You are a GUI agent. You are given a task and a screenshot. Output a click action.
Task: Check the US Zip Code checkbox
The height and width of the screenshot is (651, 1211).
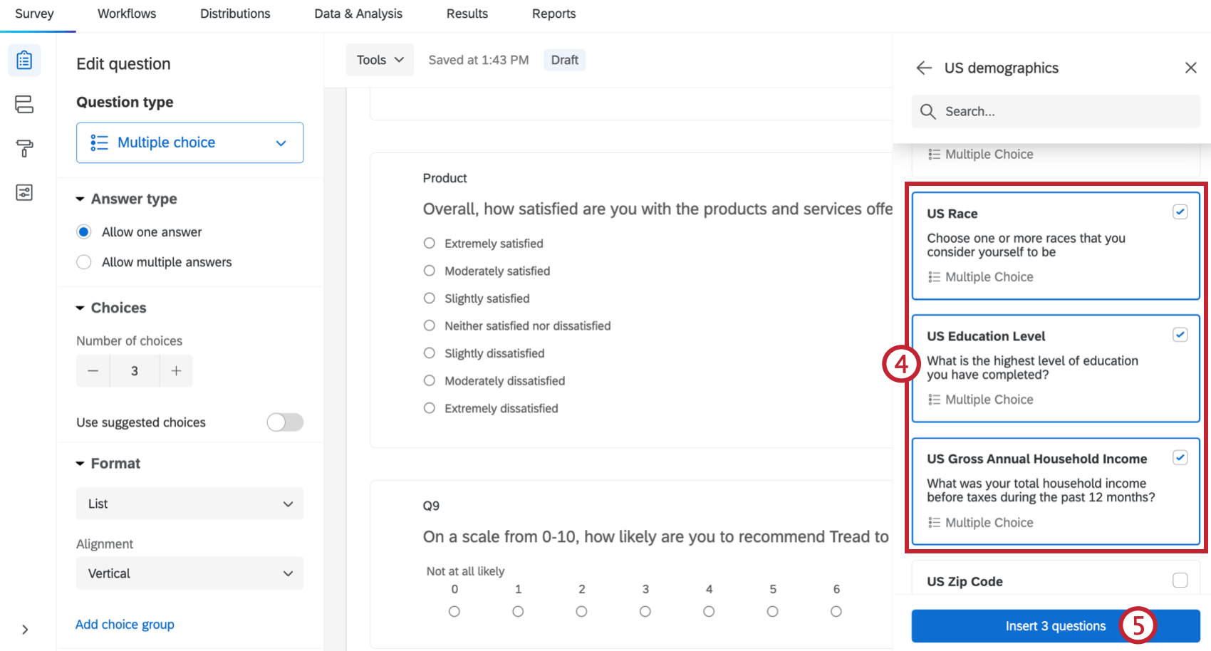[x=1180, y=580]
